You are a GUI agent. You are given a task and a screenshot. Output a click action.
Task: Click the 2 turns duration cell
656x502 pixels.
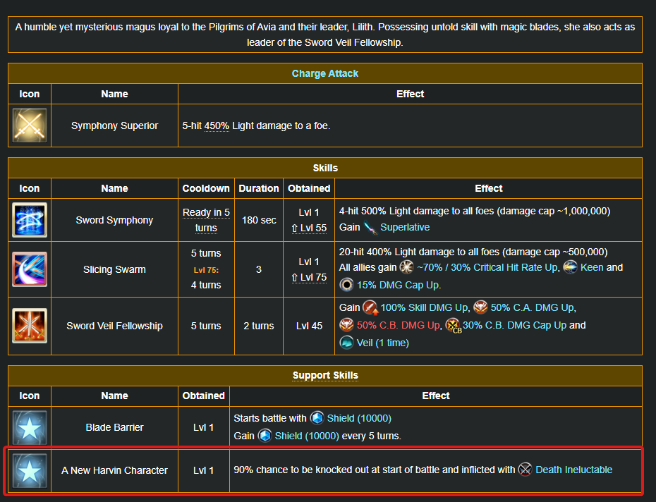click(259, 326)
